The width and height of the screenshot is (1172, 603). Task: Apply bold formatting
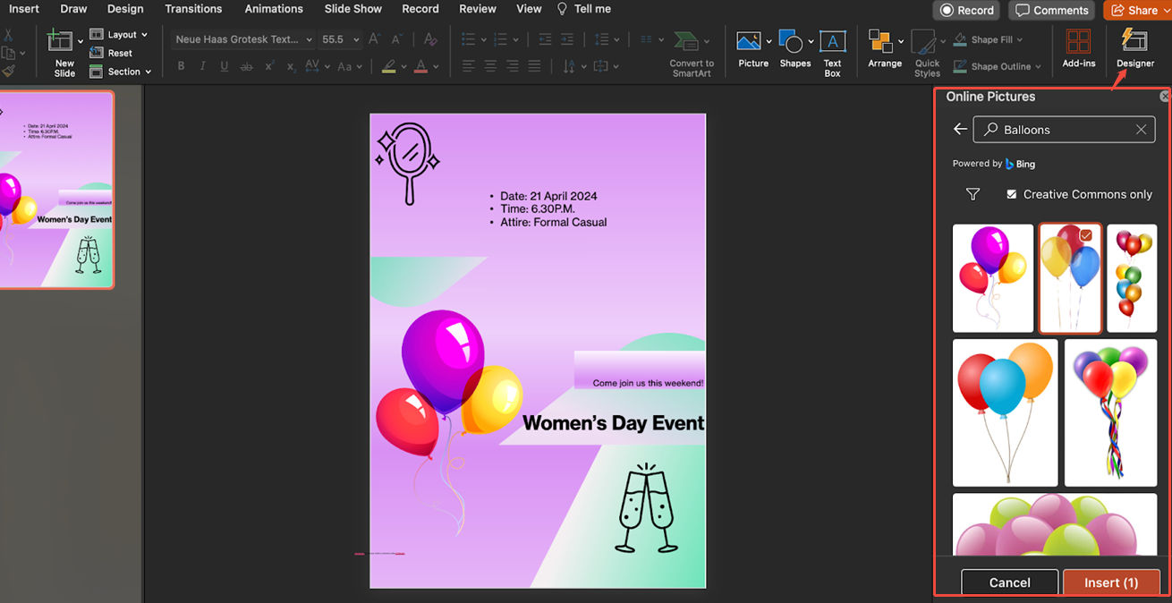pos(181,65)
